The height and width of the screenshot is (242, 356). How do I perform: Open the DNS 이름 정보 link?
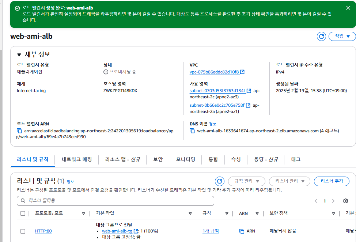212,124
